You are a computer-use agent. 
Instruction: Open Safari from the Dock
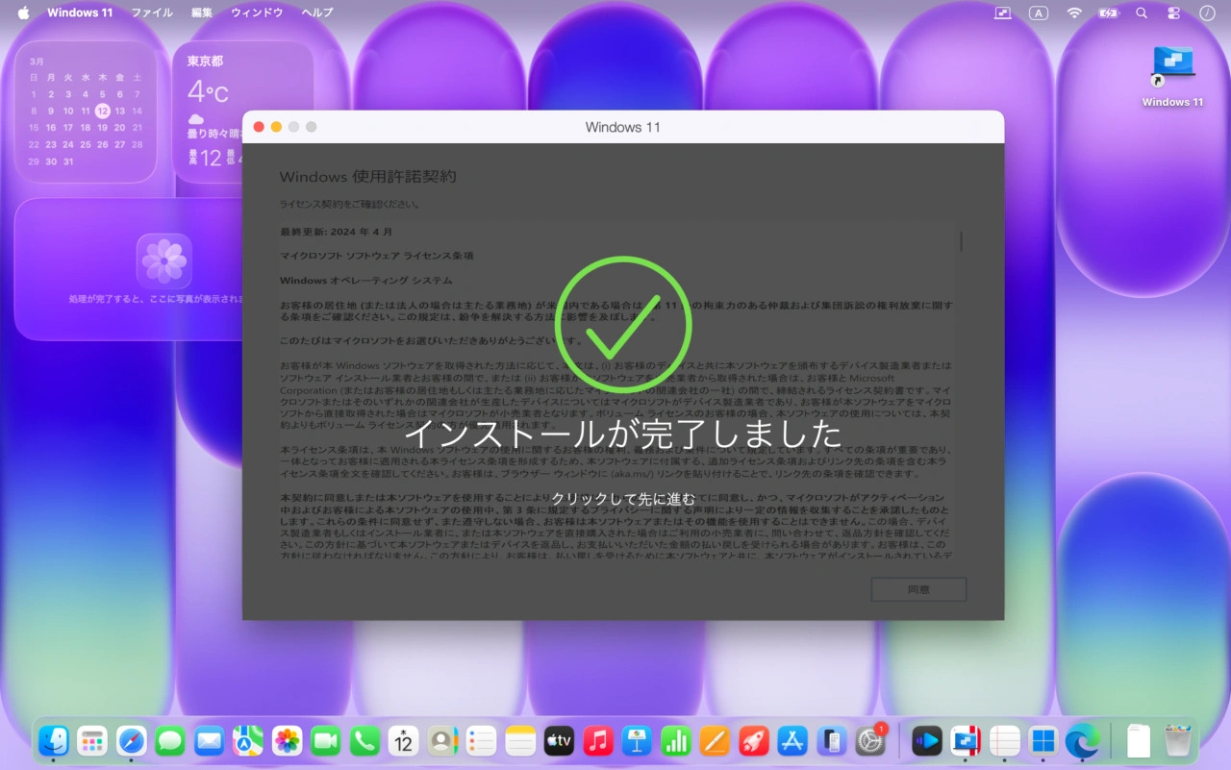[133, 740]
